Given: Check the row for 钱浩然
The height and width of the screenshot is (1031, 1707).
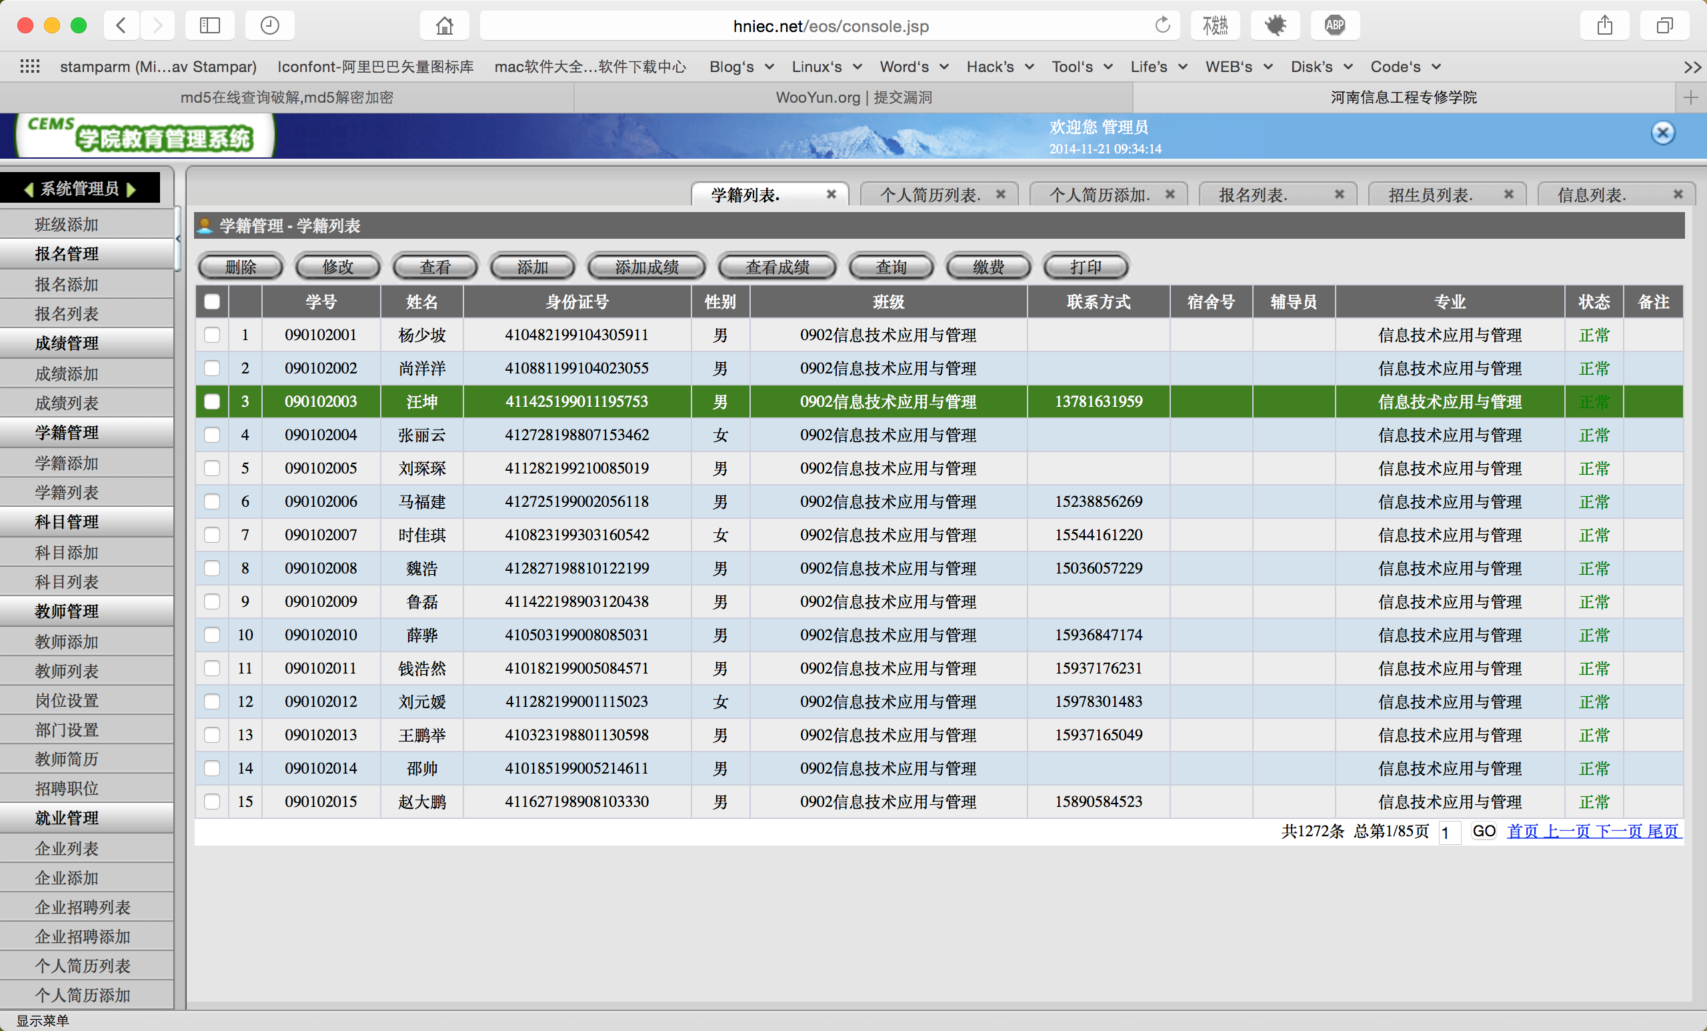Looking at the screenshot, I should (212, 668).
